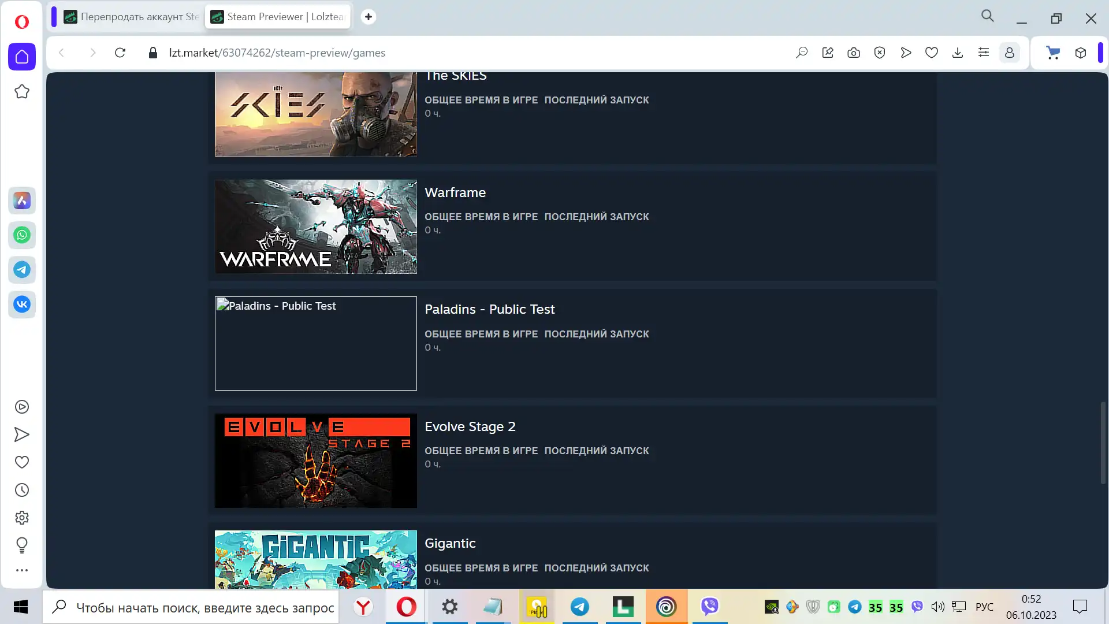1109x624 pixels.
Task: Open Opera main menu logo
Action: pyautogui.click(x=22, y=22)
